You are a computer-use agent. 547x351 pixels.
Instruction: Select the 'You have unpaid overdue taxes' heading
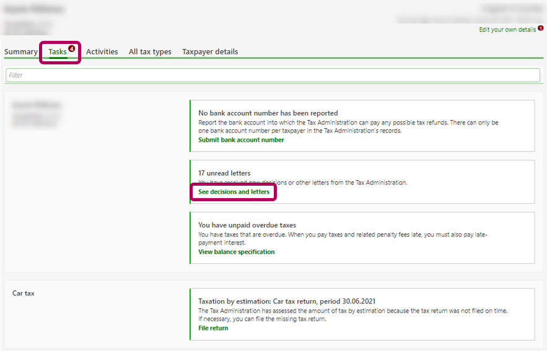click(x=247, y=225)
